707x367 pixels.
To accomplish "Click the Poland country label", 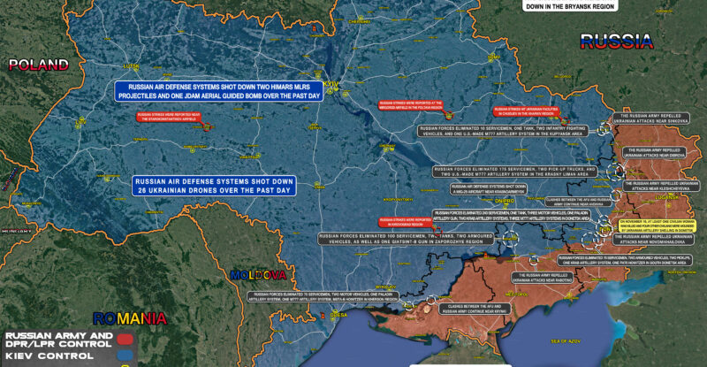I will (37, 65).
